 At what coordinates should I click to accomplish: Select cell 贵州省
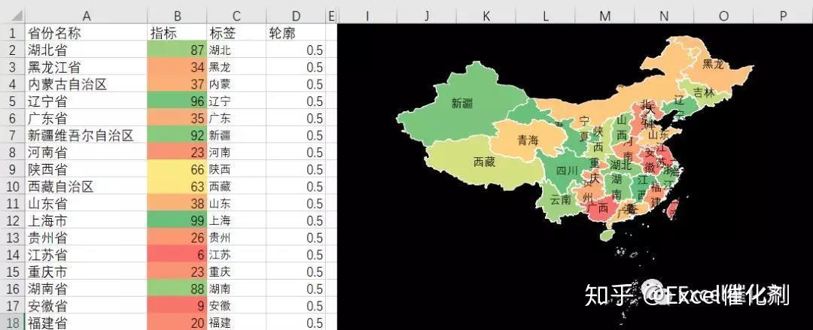(86, 238)
